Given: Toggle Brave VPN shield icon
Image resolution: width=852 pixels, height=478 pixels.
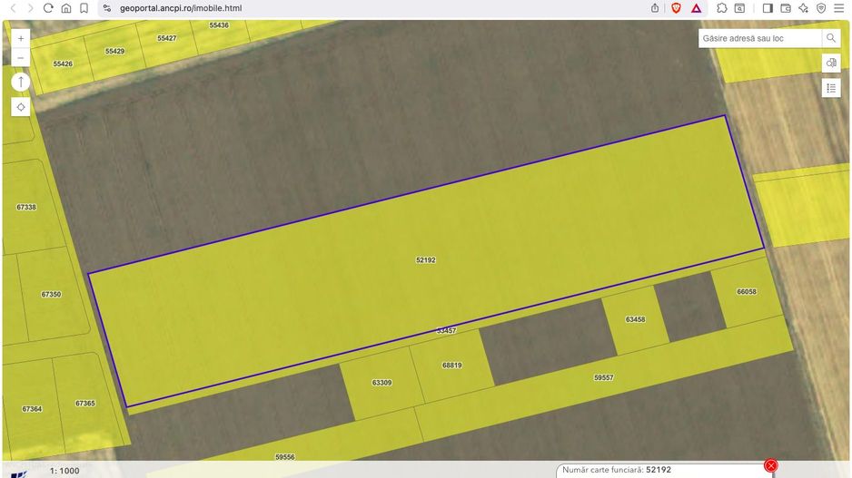Looking at the screenshot, I should (x=821, y=8).
